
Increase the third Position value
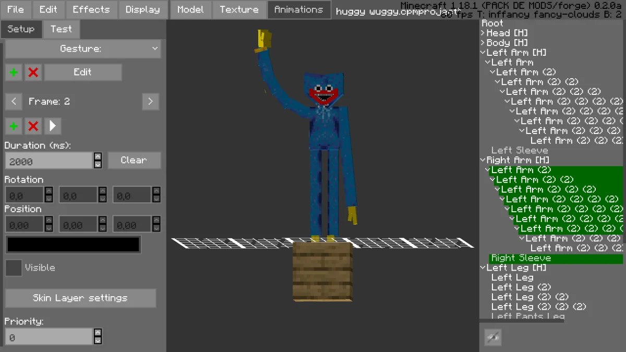(156, 221)
